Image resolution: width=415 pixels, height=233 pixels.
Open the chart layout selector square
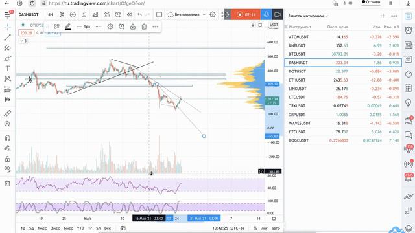[159, 14]
